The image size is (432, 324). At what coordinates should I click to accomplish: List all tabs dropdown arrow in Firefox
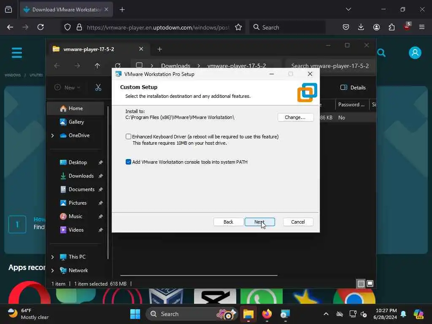pos(348,9)
